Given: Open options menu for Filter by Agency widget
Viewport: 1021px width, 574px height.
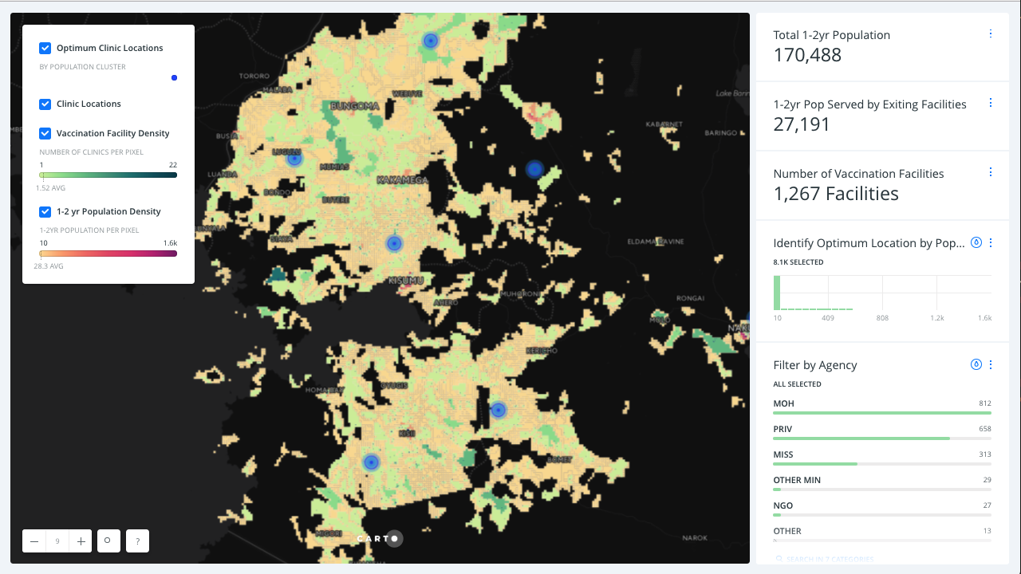Looking at the screenshot, I should (991, 364).
